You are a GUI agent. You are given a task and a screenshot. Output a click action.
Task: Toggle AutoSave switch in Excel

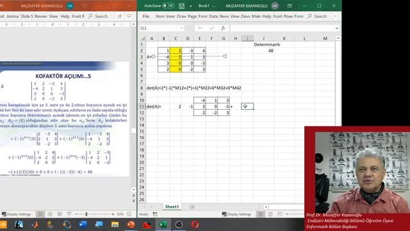(x=168, y=6)
